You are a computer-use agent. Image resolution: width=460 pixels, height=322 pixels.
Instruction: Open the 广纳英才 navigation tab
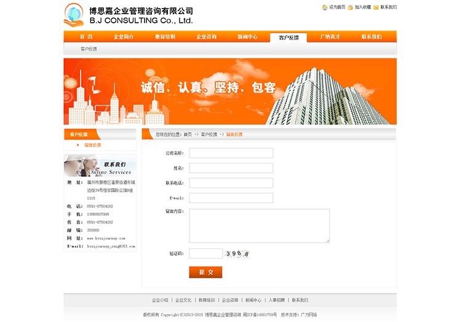(x=330, y=37)
